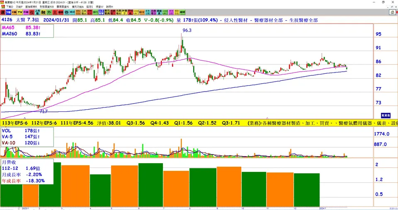This screenshot has height=210, width=398.
Task: Open the blue 人工智慧 AI icon
Action: tap(101, 12)
